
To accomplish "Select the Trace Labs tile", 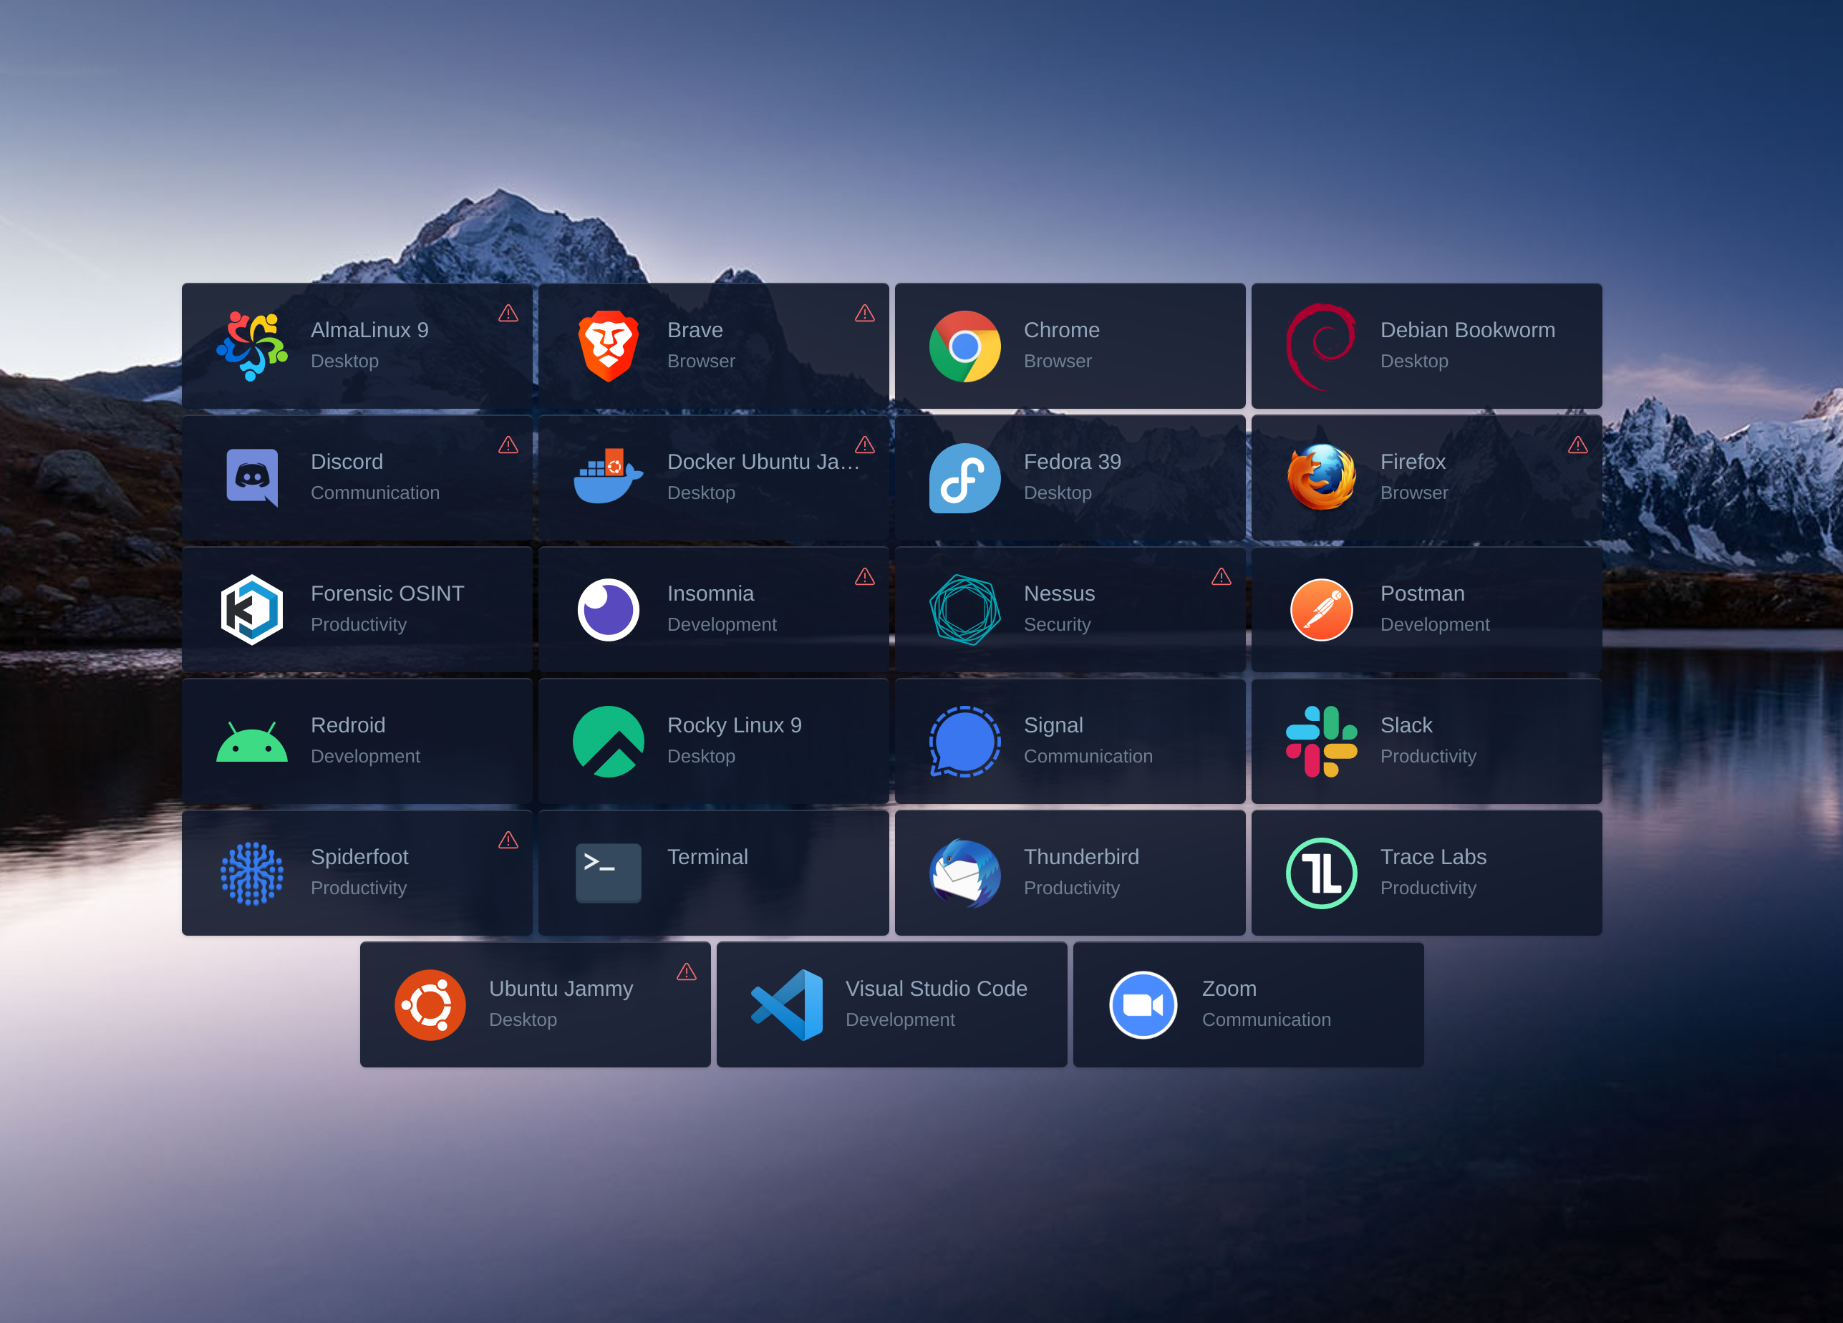I will 1426,873.
